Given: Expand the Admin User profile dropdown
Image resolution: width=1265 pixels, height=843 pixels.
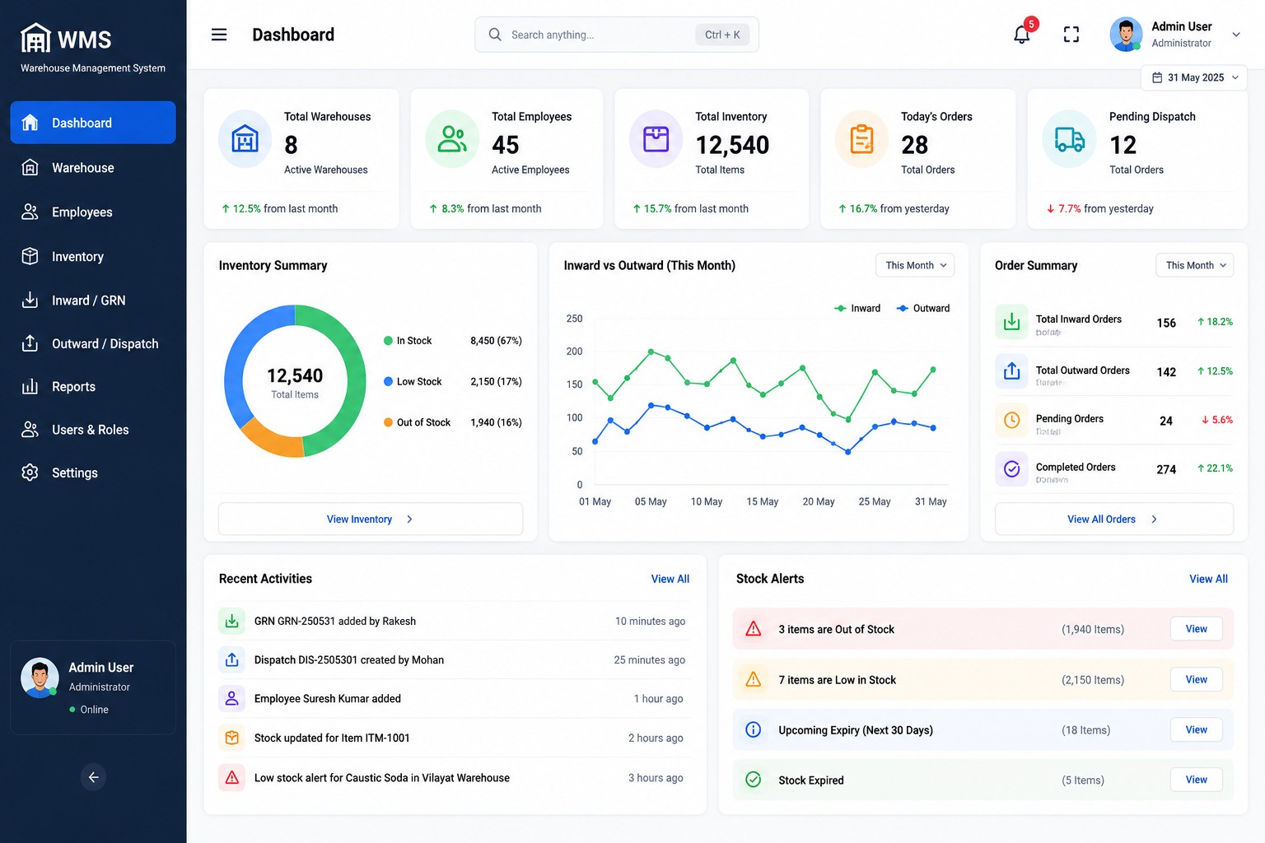Looking at the screenshot, I should (1236, 35).
